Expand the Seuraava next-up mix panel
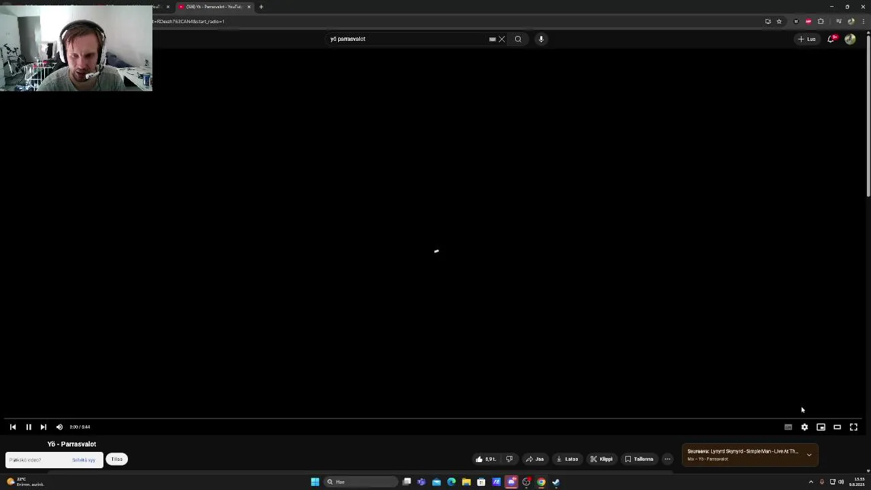 pyautogui.click(x=809, y=455)
